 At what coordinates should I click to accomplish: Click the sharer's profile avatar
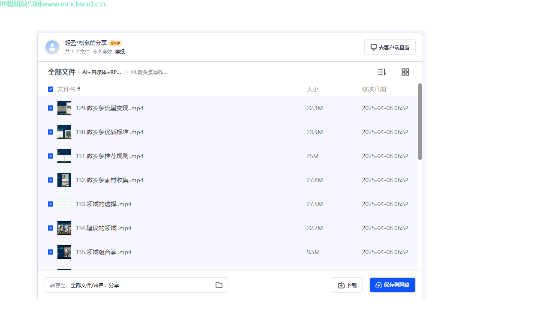pos(52,47)
